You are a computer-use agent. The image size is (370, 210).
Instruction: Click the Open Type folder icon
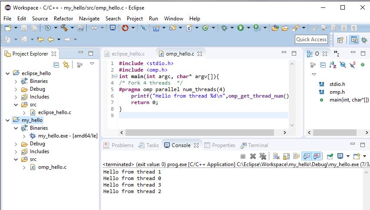[x=275, y=28]
